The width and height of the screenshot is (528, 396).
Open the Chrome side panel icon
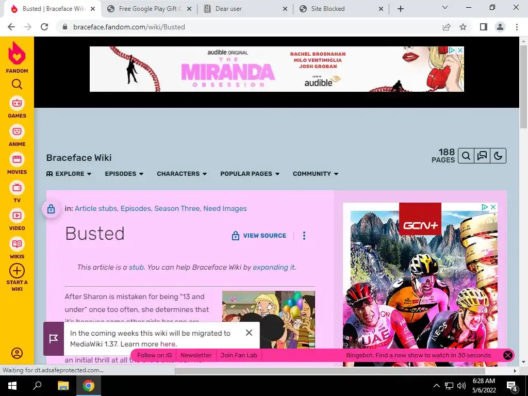coord(484,27)
